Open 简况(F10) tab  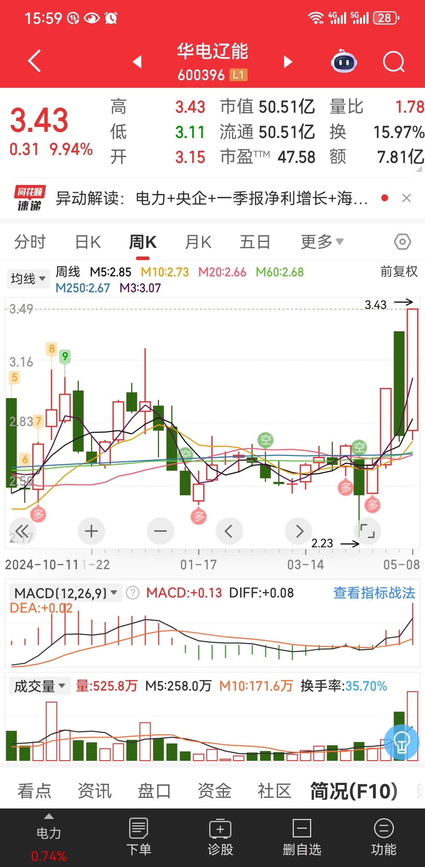(354, 791)
